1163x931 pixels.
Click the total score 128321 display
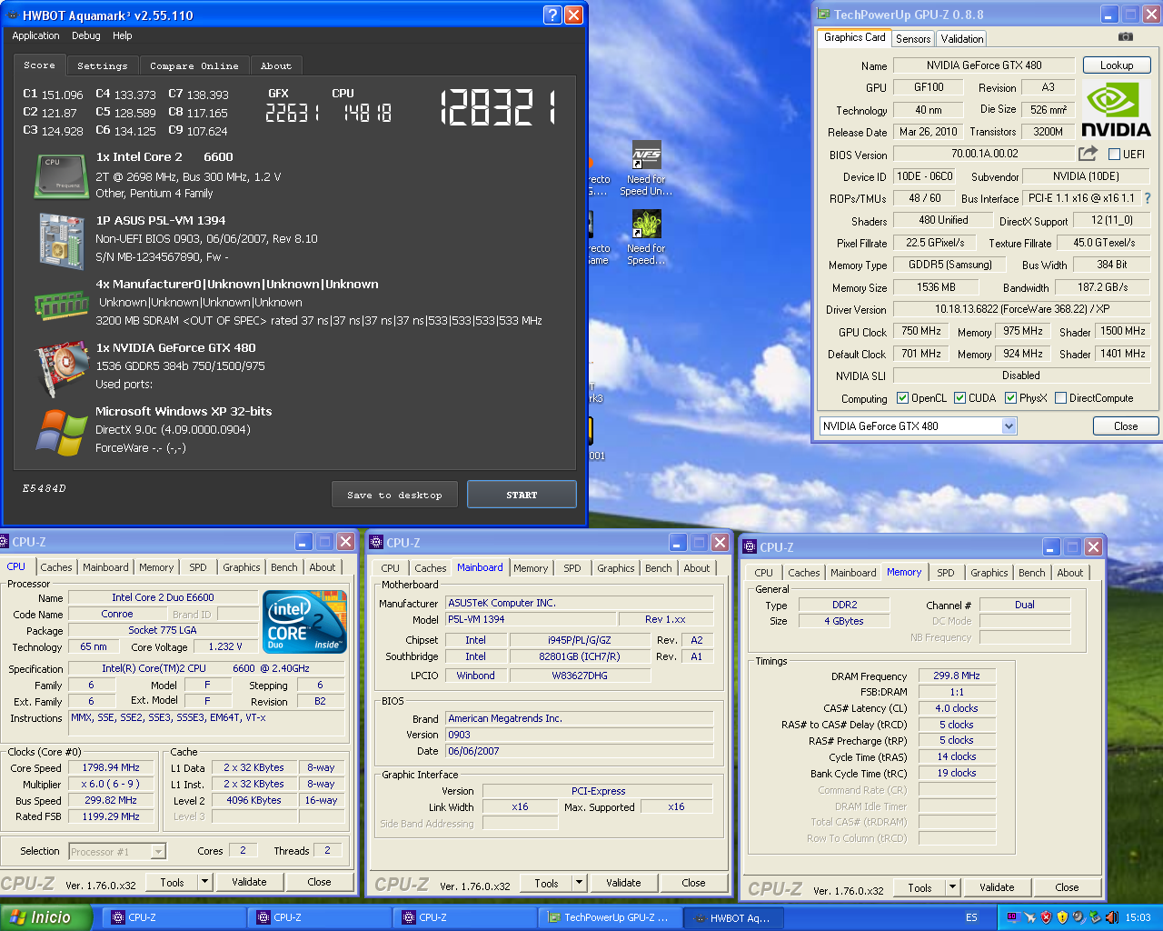click(499, 108)
